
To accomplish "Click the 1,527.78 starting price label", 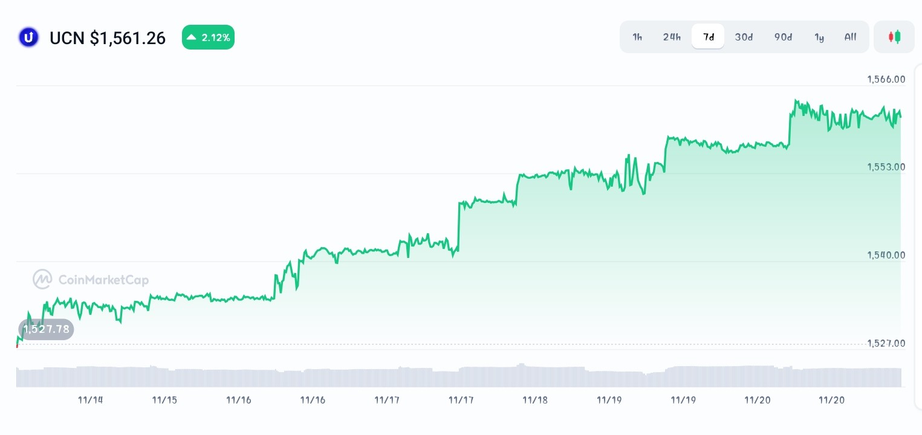I will pyautogui.click(x=46, y=329).
